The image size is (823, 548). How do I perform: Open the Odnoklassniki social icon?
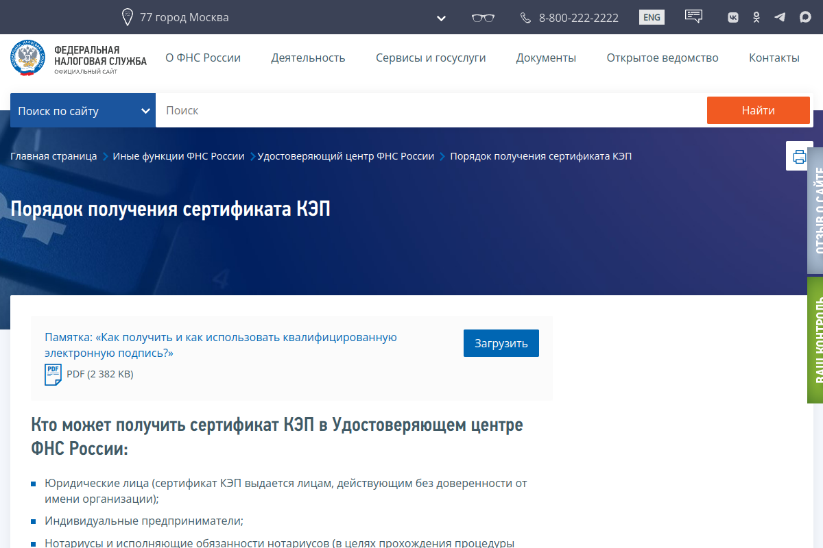(x=756, y=18)
